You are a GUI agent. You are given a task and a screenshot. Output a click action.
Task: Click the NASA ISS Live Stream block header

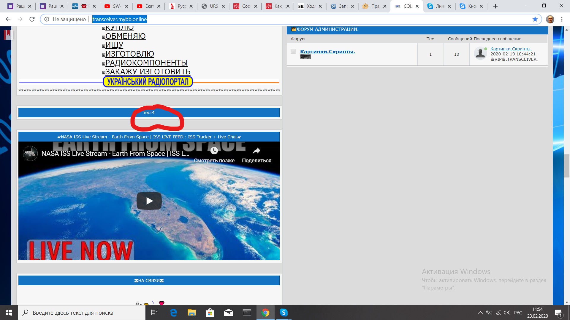click(x=149, y=137)
